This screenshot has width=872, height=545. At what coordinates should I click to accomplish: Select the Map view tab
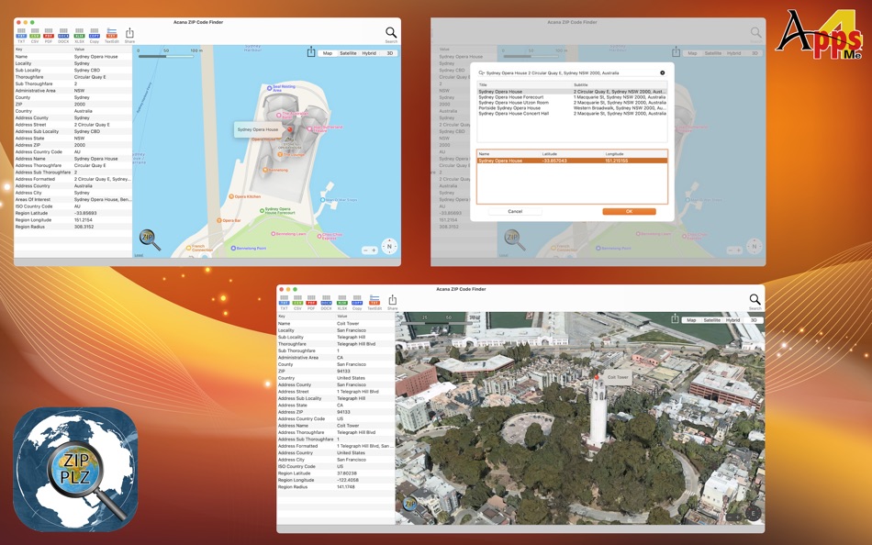[328, 52]
